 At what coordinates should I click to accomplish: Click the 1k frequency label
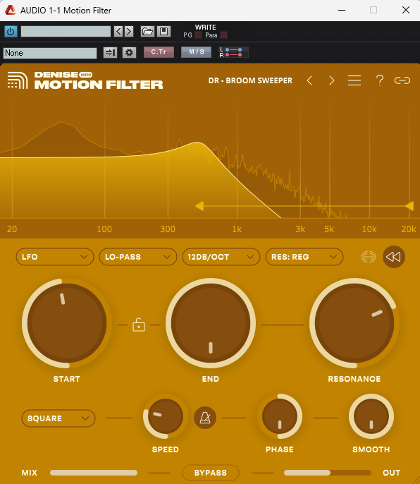(237, 229)
